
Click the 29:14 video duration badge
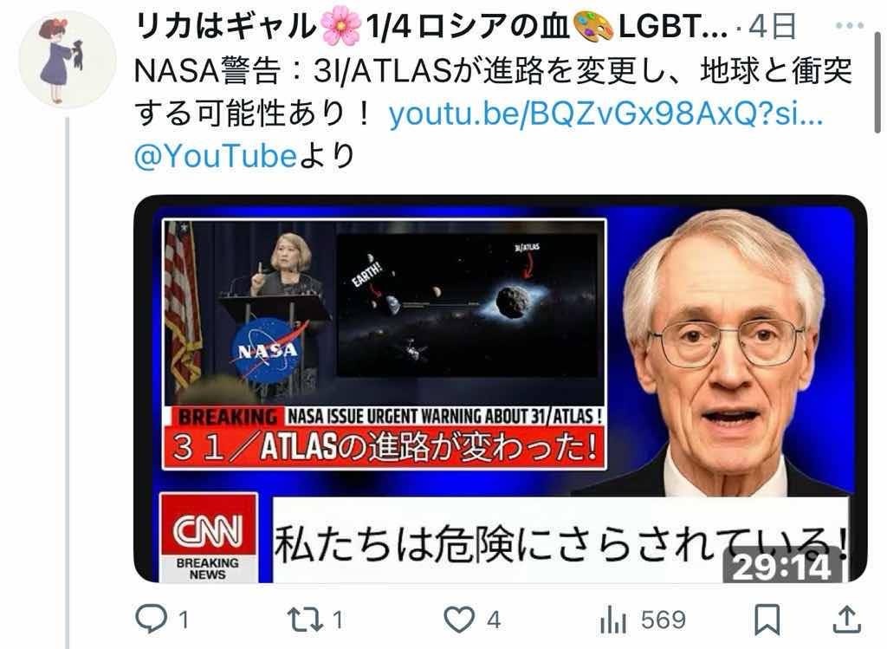click(782, 566)
